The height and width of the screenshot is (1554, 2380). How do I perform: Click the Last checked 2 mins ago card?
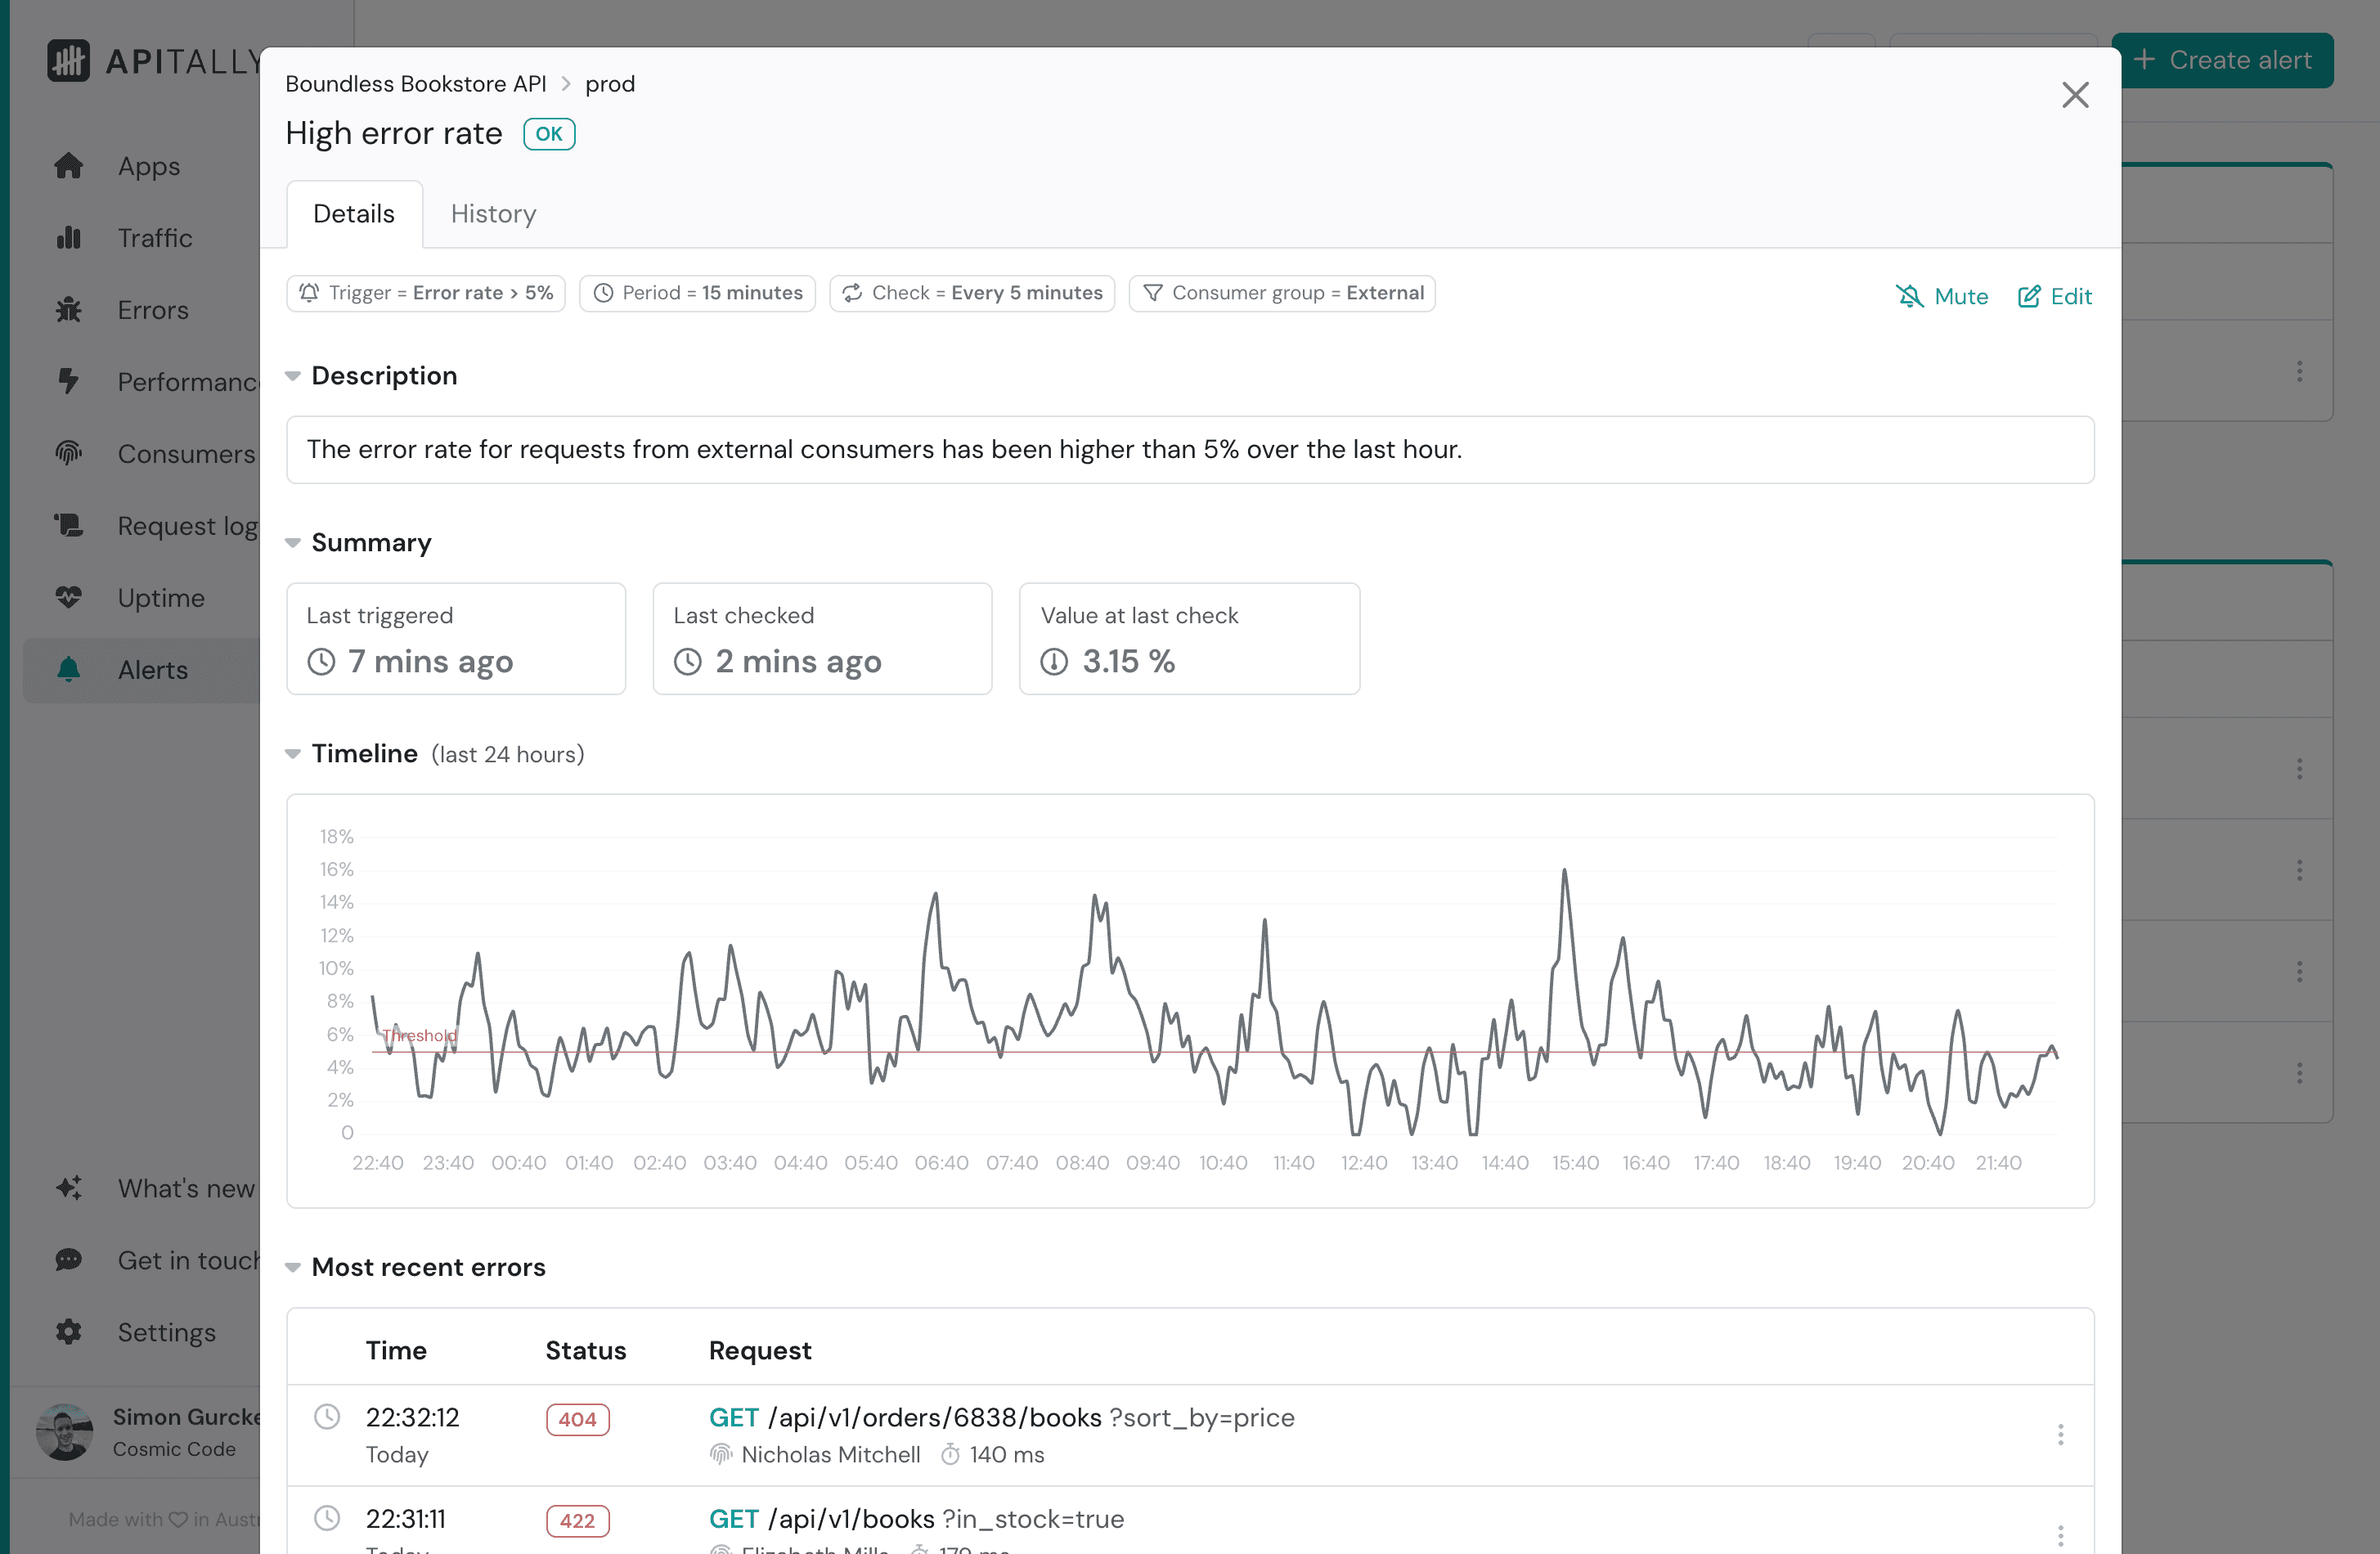tap(822, 639)
